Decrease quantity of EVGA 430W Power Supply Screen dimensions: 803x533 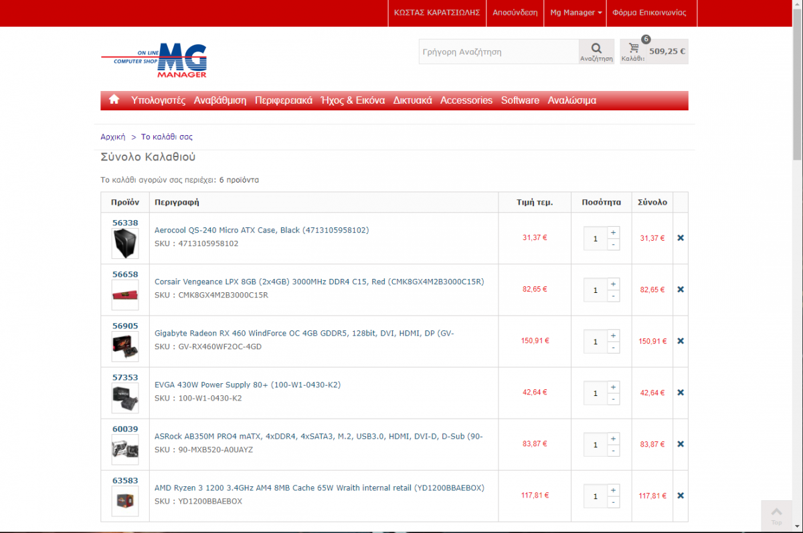[x=613, y=399]
